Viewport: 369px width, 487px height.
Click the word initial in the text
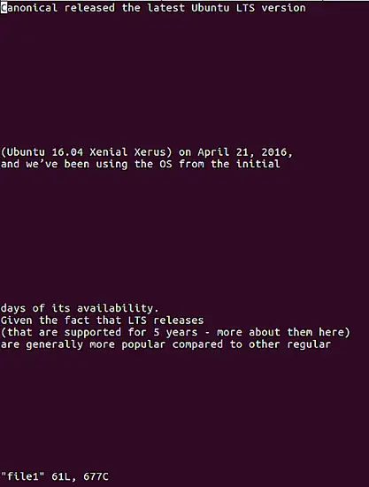point(258,164)
